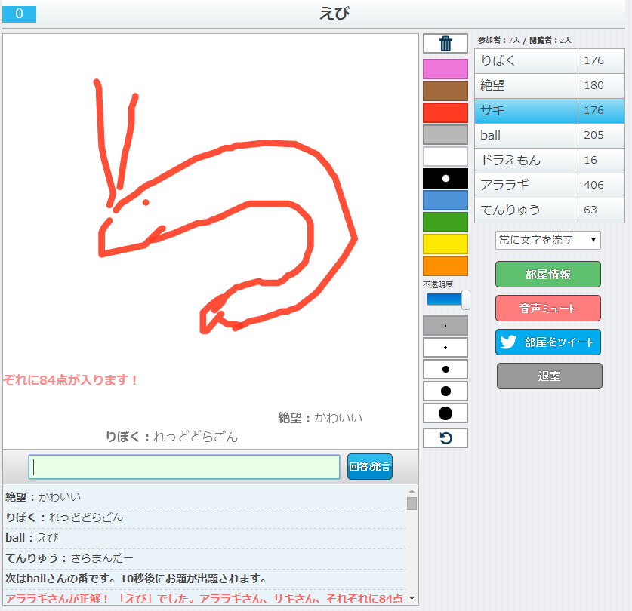Click the えび answer title
Viewport: 632px width, 611px height.
334,14
